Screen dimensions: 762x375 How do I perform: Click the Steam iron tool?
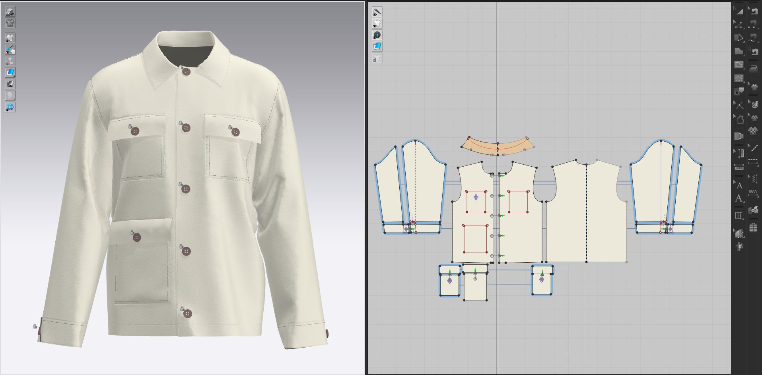[753, 68]
